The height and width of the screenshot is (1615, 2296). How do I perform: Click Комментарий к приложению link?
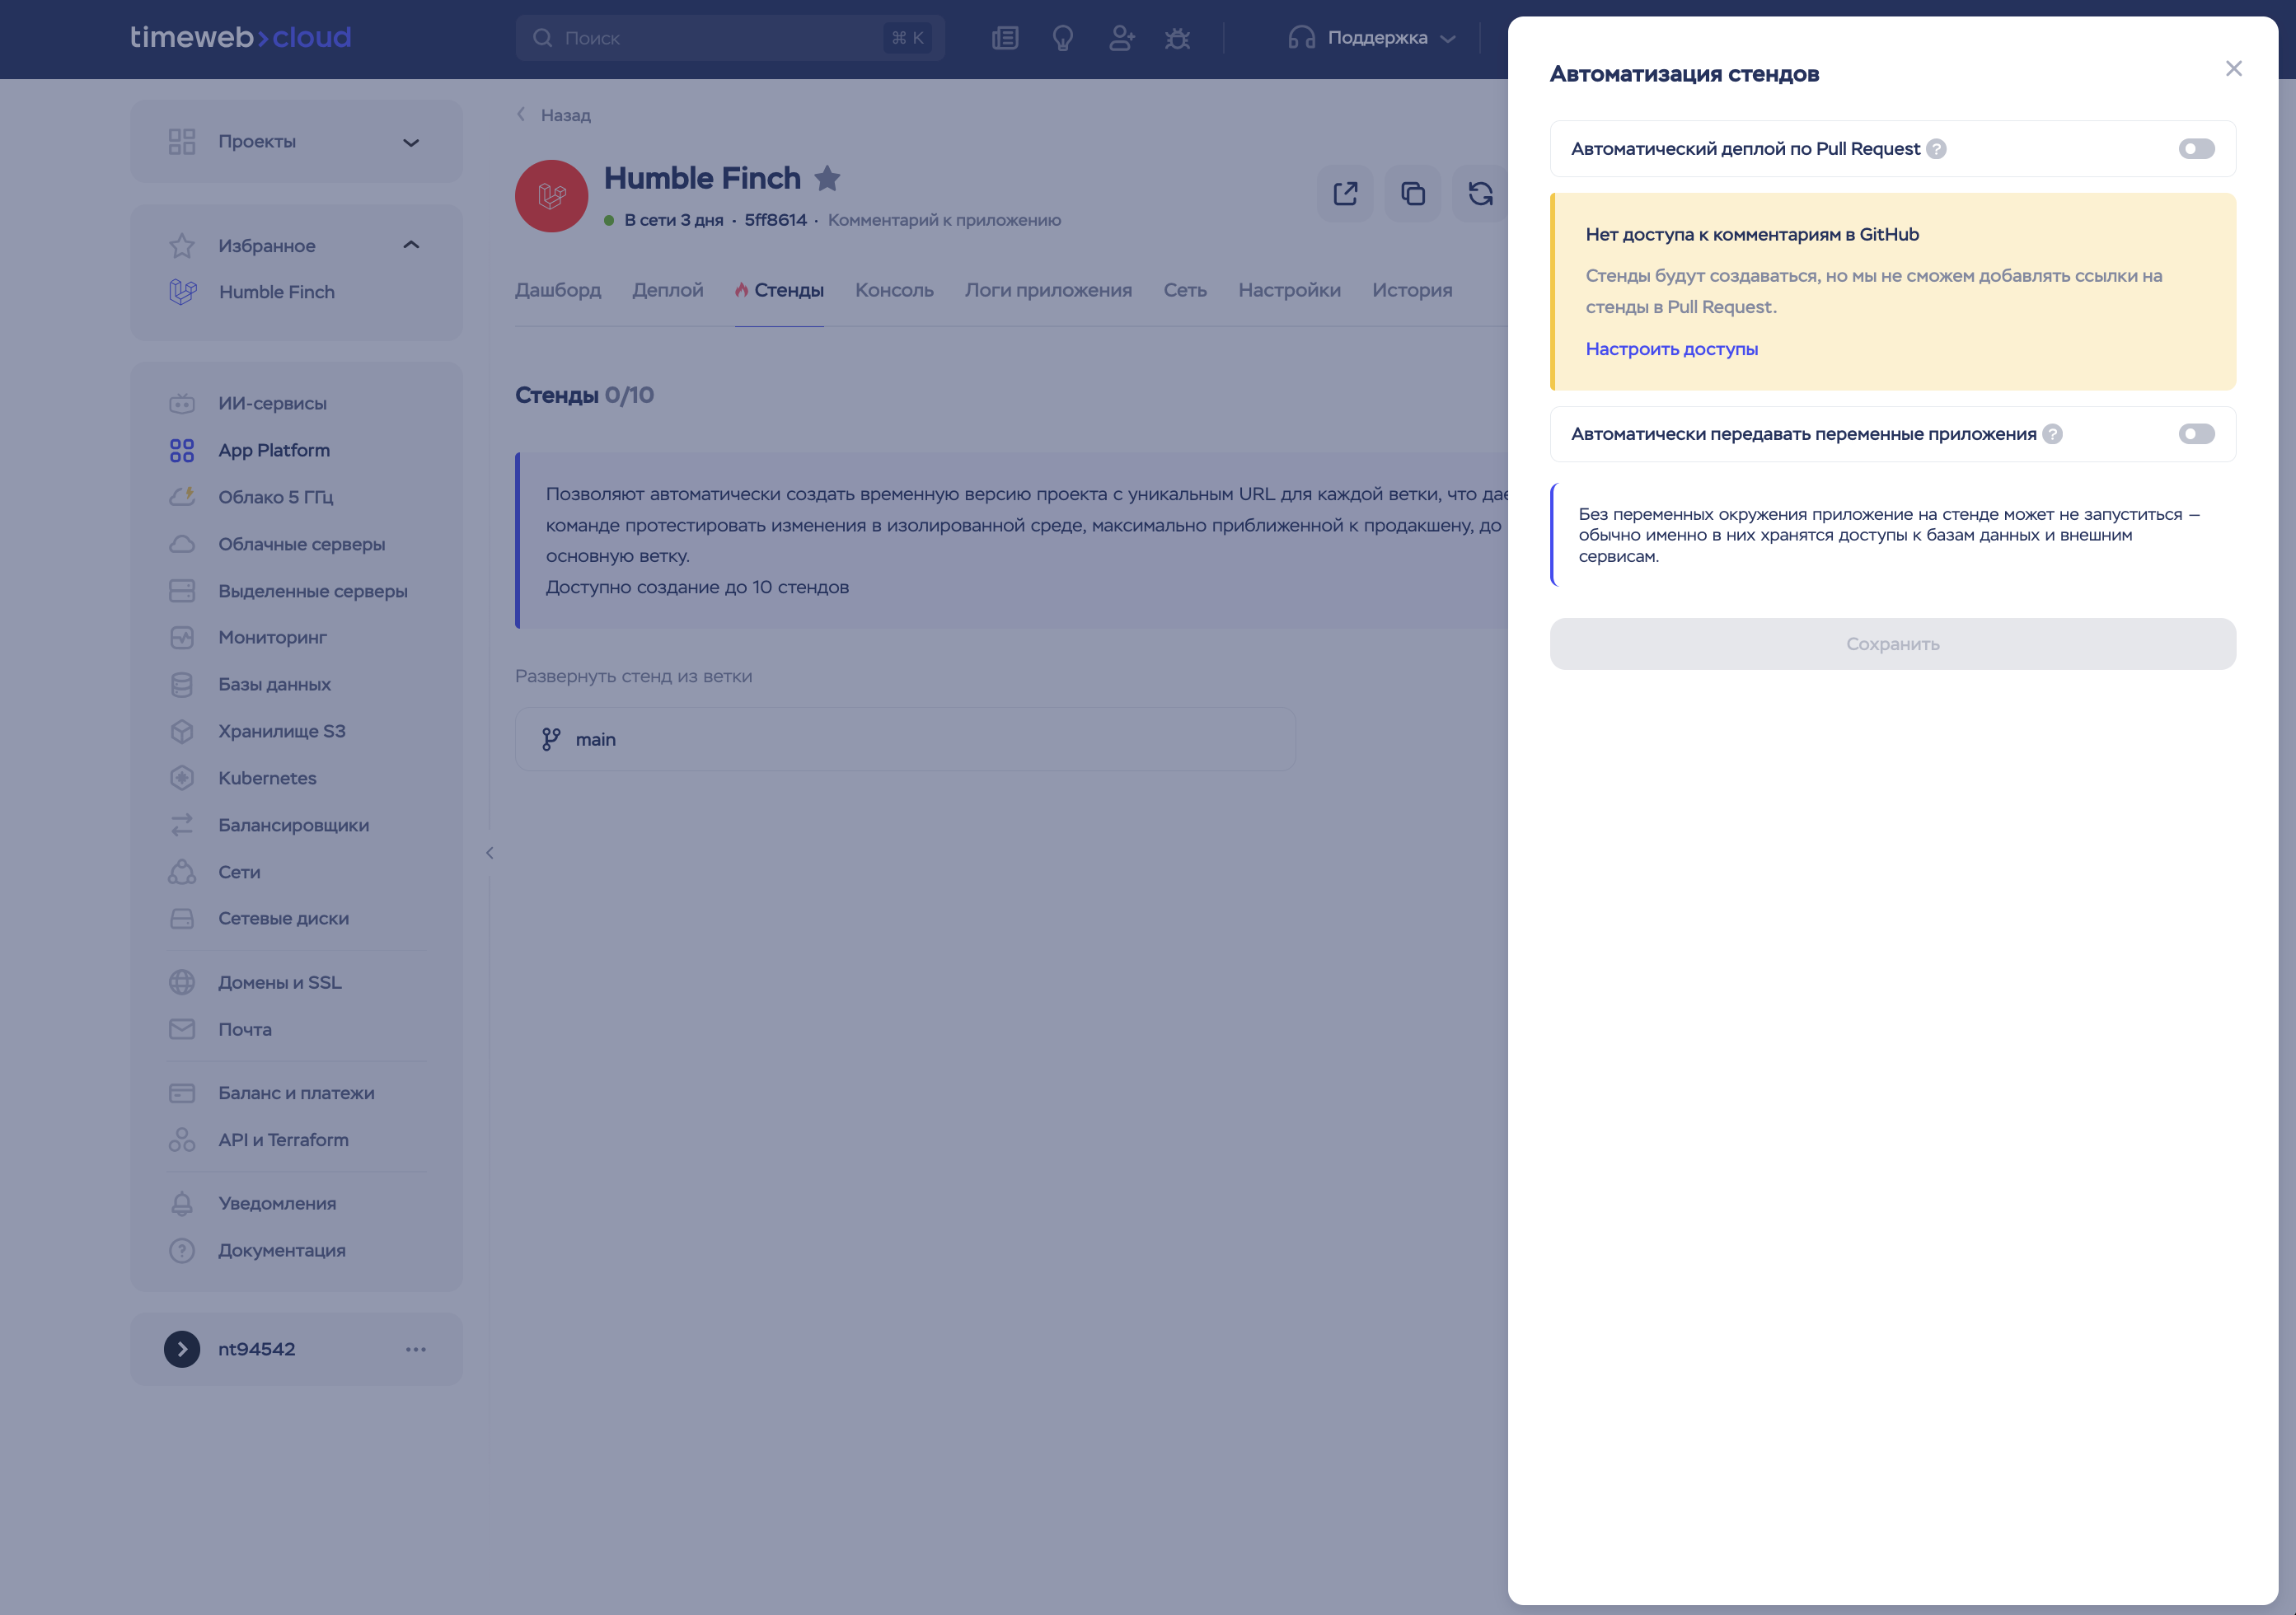[x=944, y=221]
